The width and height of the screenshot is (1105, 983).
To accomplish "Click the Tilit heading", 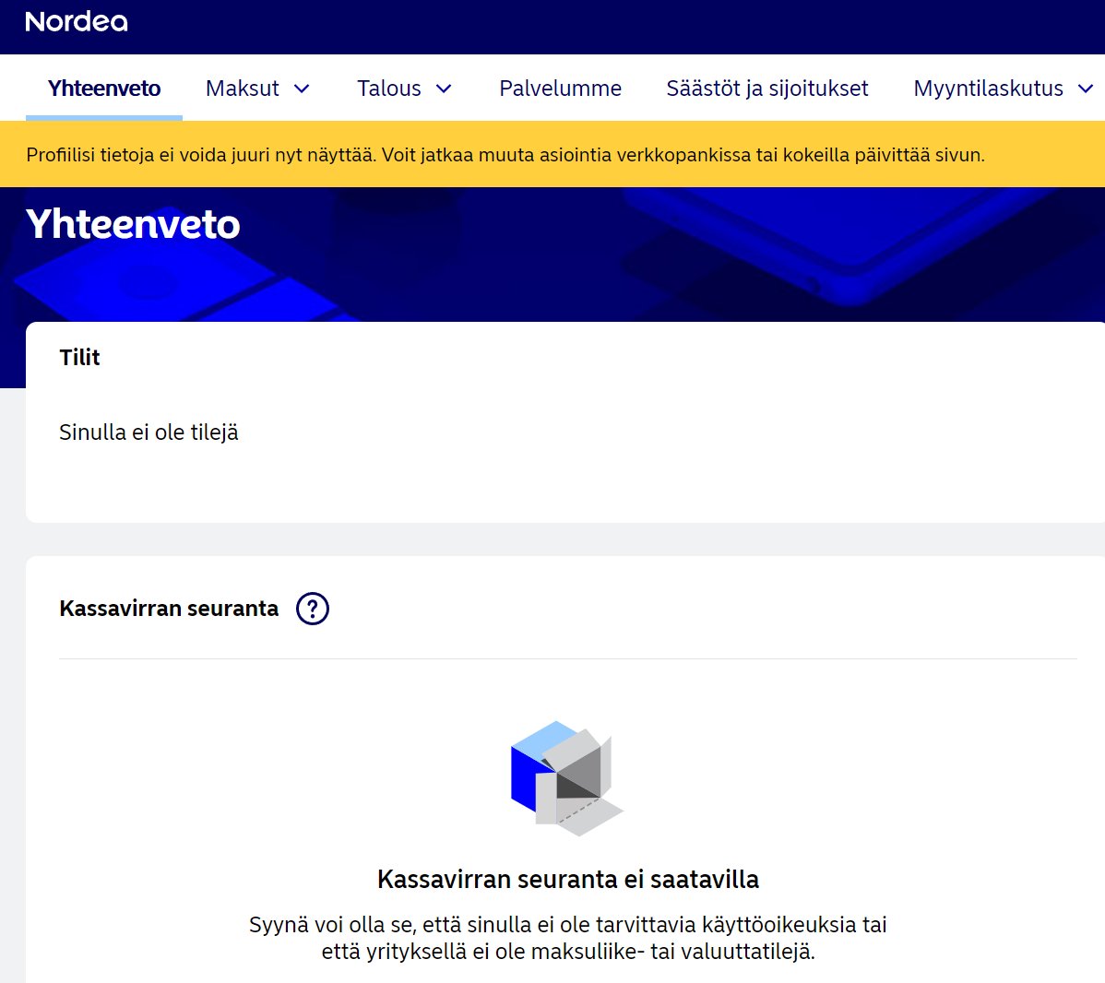I will coord(79,357).
